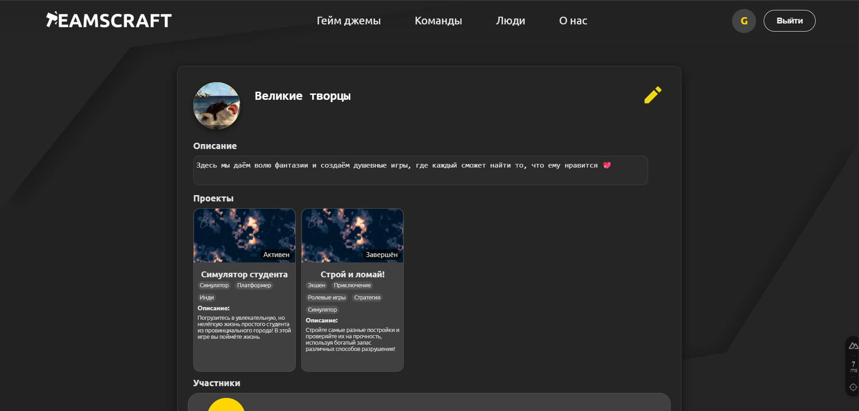Click the Завершён status badge
Screen dimensions: 859x411
[382, 255]
